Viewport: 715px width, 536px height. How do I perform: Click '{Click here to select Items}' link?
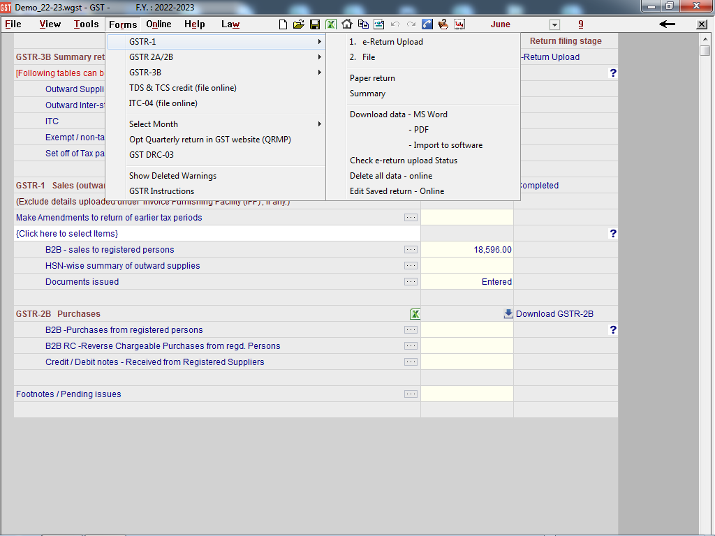[x=67, y=234]
